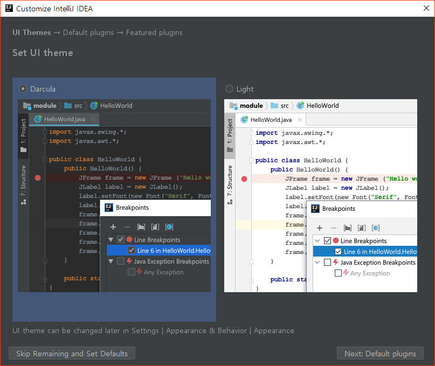Collapse Line Breakpoints tree in Light preview
The height and width of the screenshot is (366, 435).
pyautogui.click(x=317, y=240)
